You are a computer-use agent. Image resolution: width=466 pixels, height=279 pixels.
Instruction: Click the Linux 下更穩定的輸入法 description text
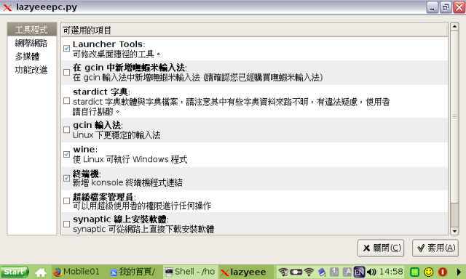(116, 135)
